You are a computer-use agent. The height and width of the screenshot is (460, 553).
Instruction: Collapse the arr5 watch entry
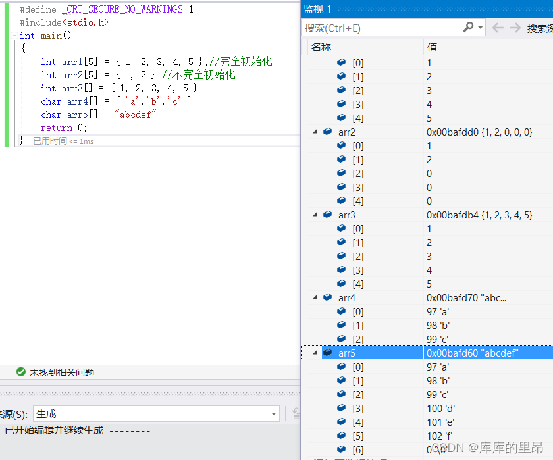click(x=315, y=353)
